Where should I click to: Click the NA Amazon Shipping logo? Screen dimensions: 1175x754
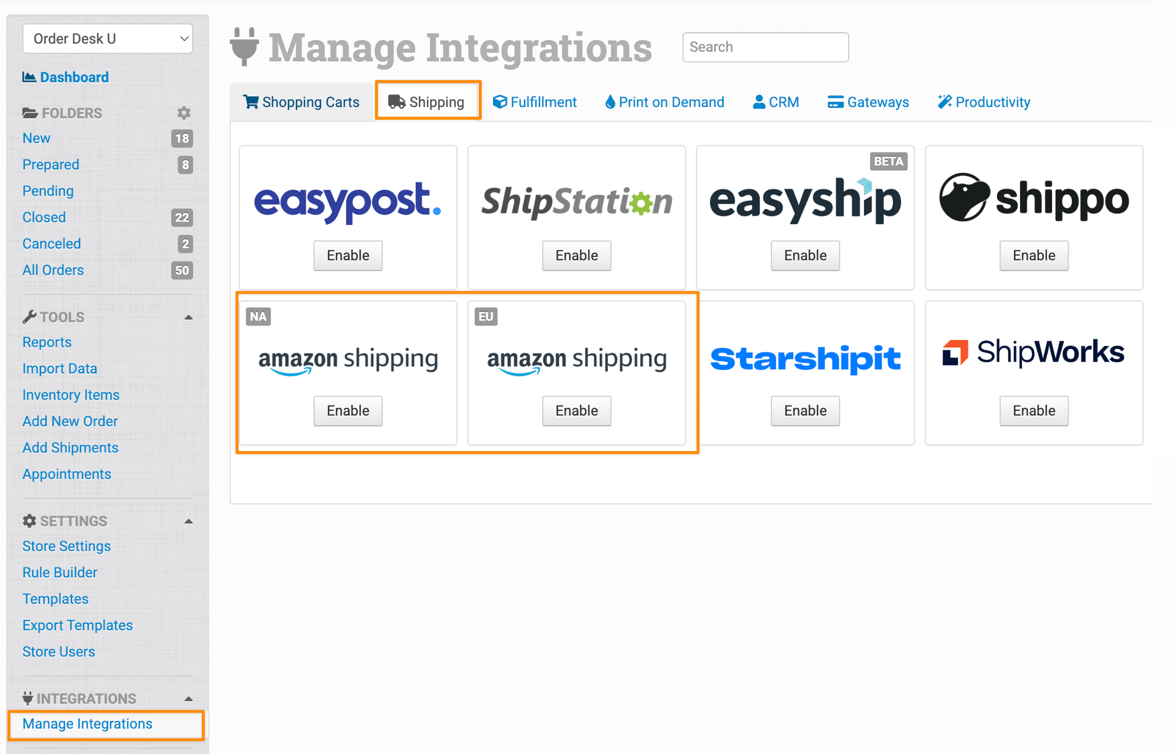(348, 361)
